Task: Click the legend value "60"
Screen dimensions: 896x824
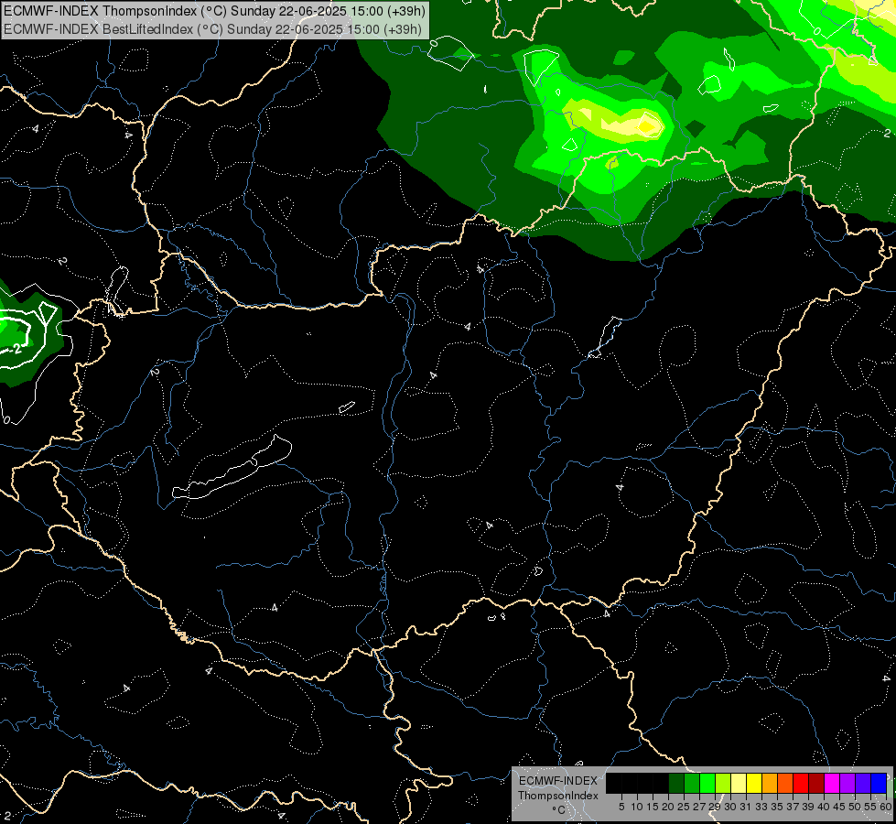Action: pos(885,807)
